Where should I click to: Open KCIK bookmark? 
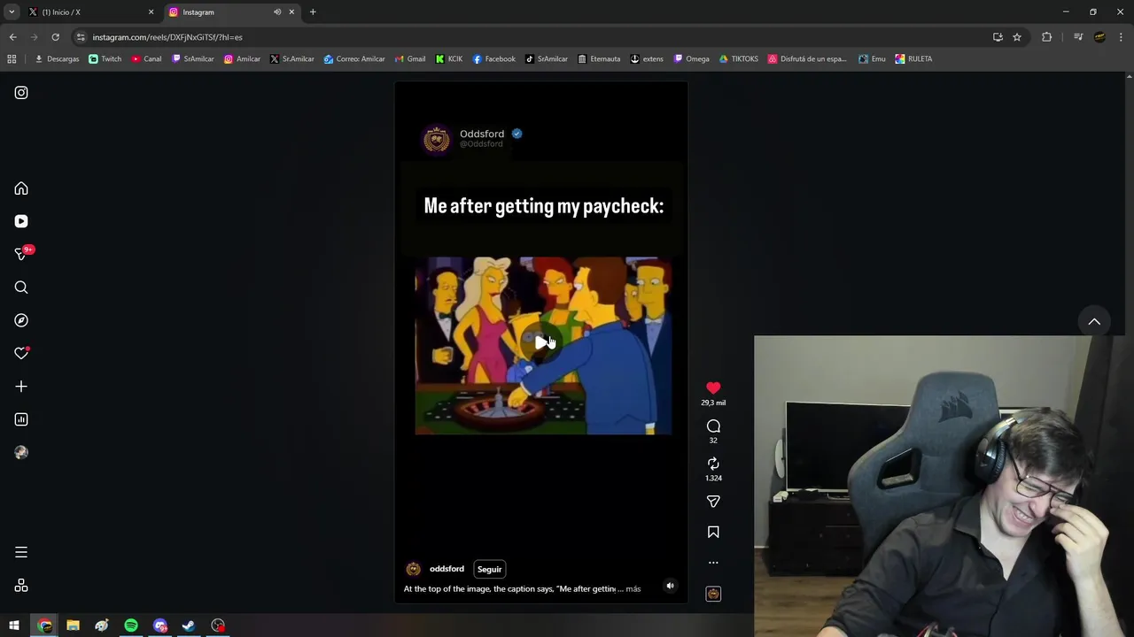448,59
